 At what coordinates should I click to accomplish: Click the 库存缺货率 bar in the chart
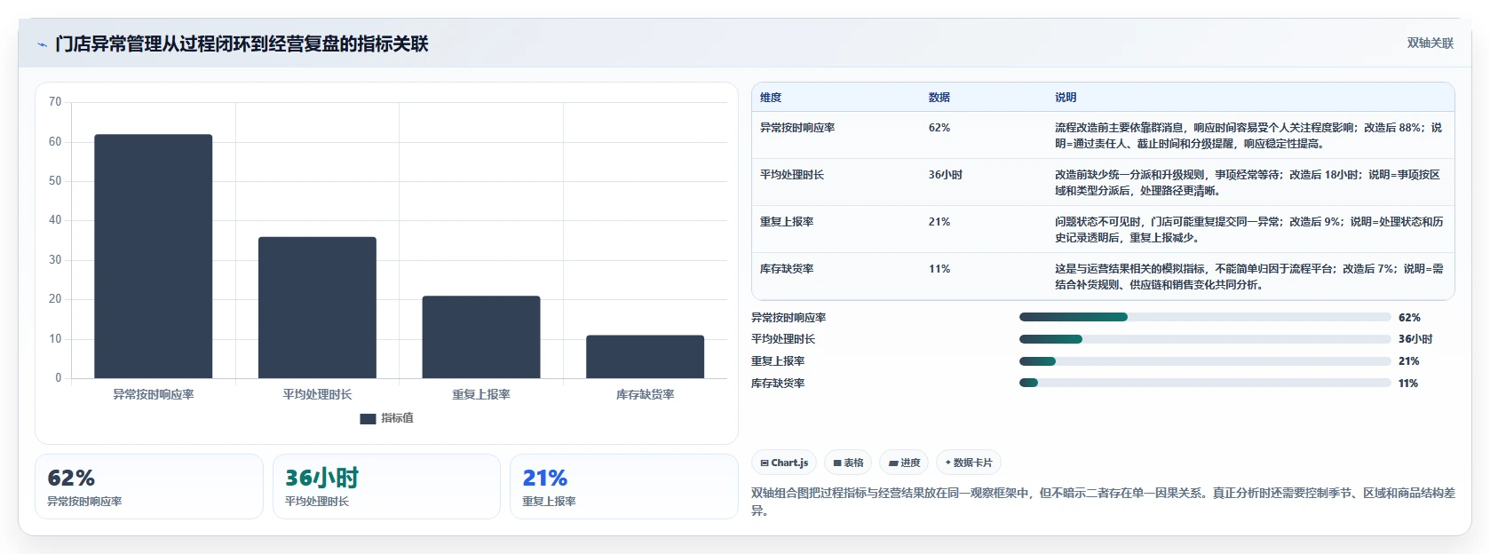click(x=645, y=357)
